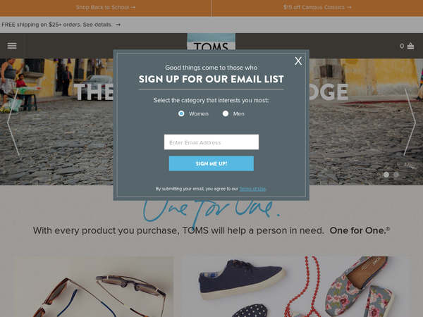This screenshot has width=423, height=317.
Task: Click the Enter Email Address field
Action: click(x=211, y=142)
